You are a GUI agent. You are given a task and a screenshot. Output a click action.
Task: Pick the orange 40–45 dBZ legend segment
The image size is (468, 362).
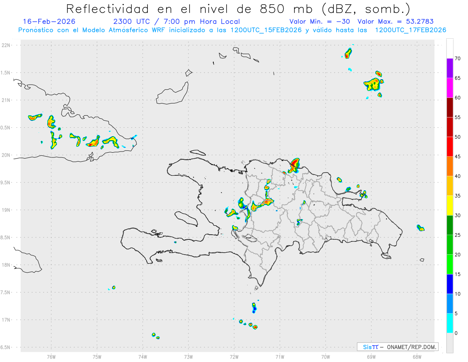click(450, 166)
